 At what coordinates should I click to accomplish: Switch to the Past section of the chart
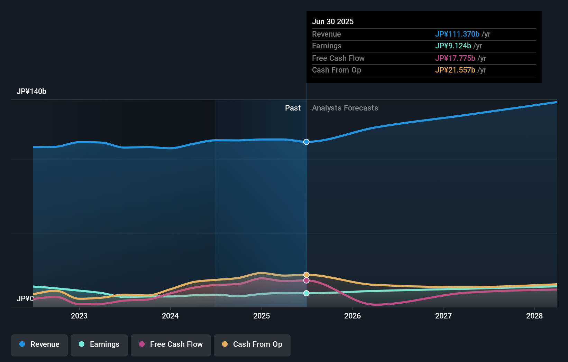pyautogui.click(x=293, y=108)
